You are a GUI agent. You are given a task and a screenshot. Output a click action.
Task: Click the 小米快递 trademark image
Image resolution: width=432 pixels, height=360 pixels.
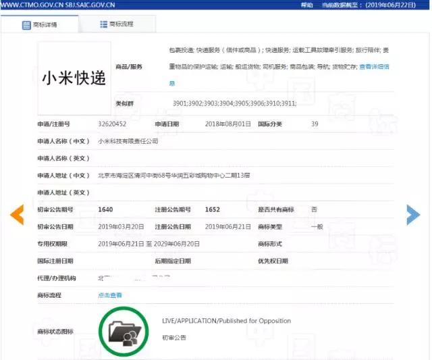coord(74,78)
